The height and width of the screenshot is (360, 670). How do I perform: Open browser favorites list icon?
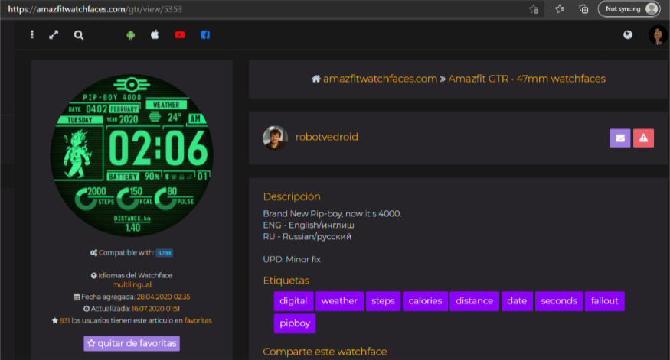tap(560, 9)
